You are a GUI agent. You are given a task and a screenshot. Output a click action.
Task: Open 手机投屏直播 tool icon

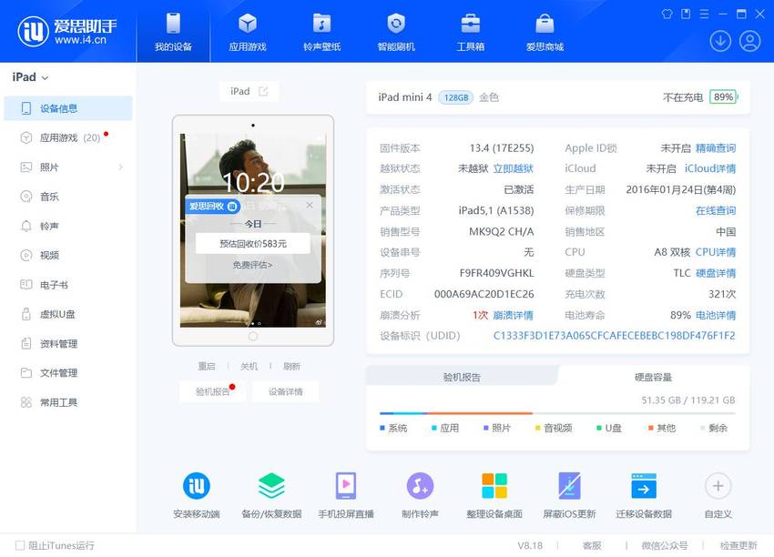click(x=345, y=486)
